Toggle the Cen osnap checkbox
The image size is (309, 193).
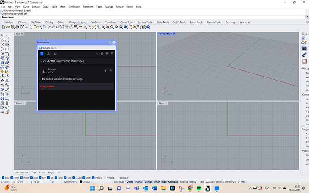[40, 178]
